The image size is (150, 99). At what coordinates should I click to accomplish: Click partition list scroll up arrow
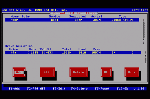(x=143, y=20)
